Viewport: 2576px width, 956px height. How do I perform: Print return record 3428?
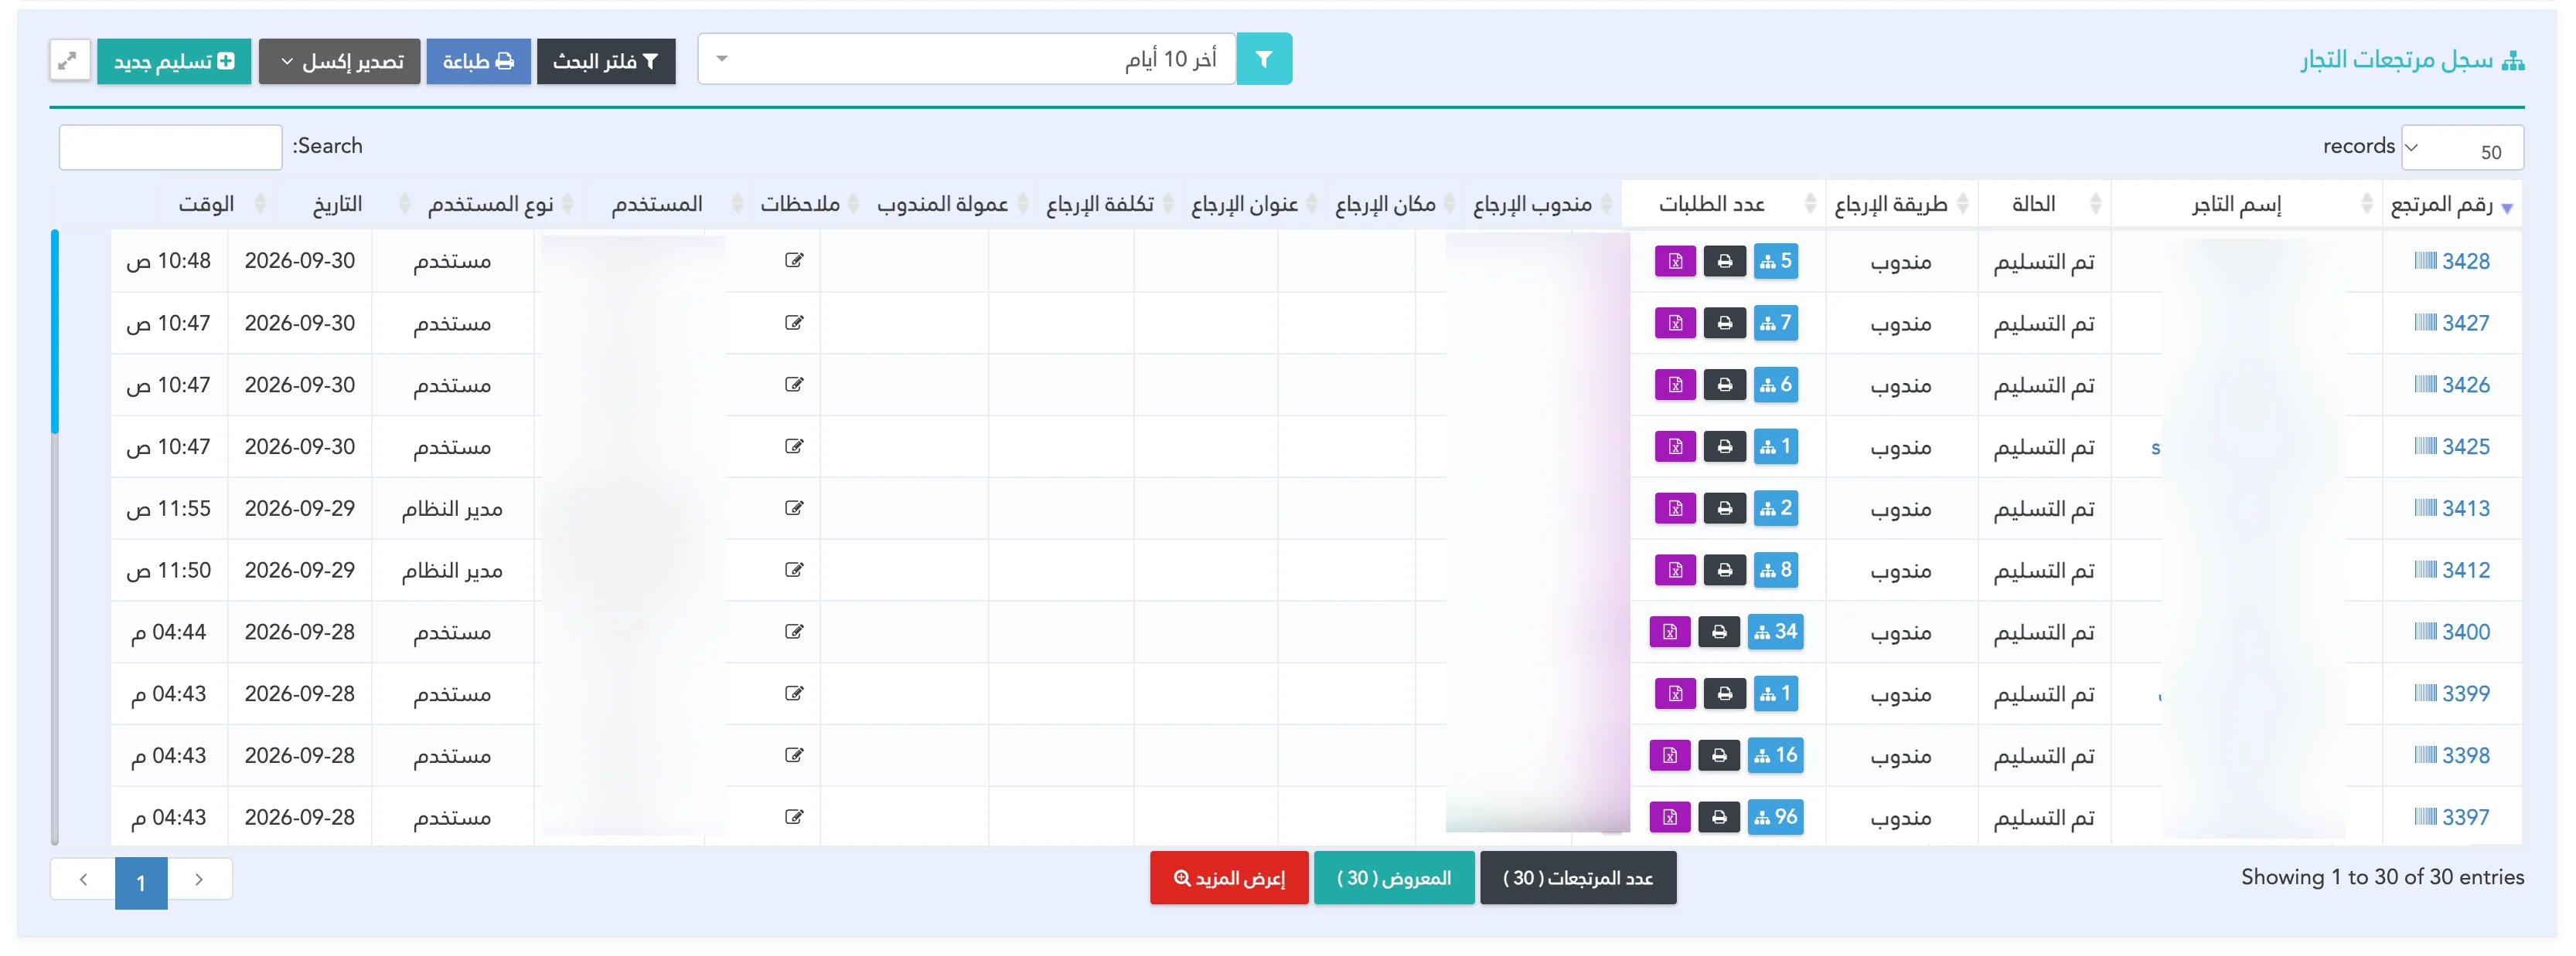click(x=1725, y=262)
